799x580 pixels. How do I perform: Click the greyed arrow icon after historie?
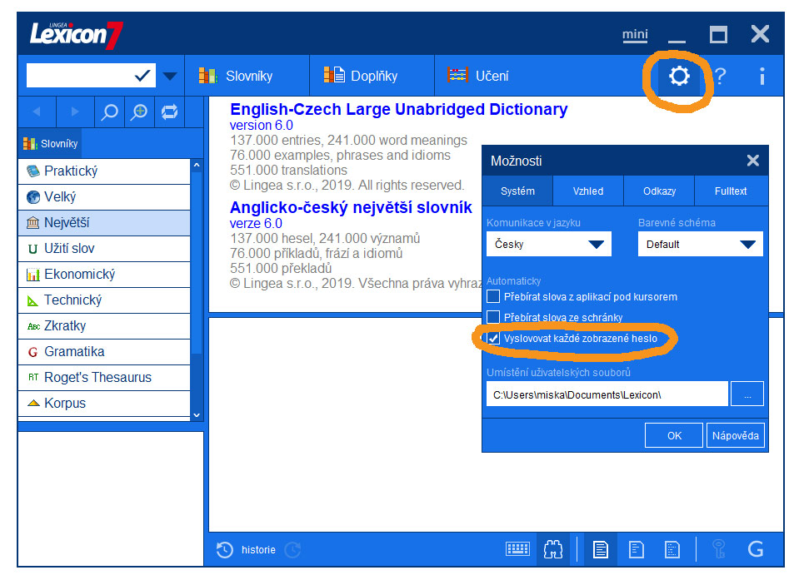292,549
